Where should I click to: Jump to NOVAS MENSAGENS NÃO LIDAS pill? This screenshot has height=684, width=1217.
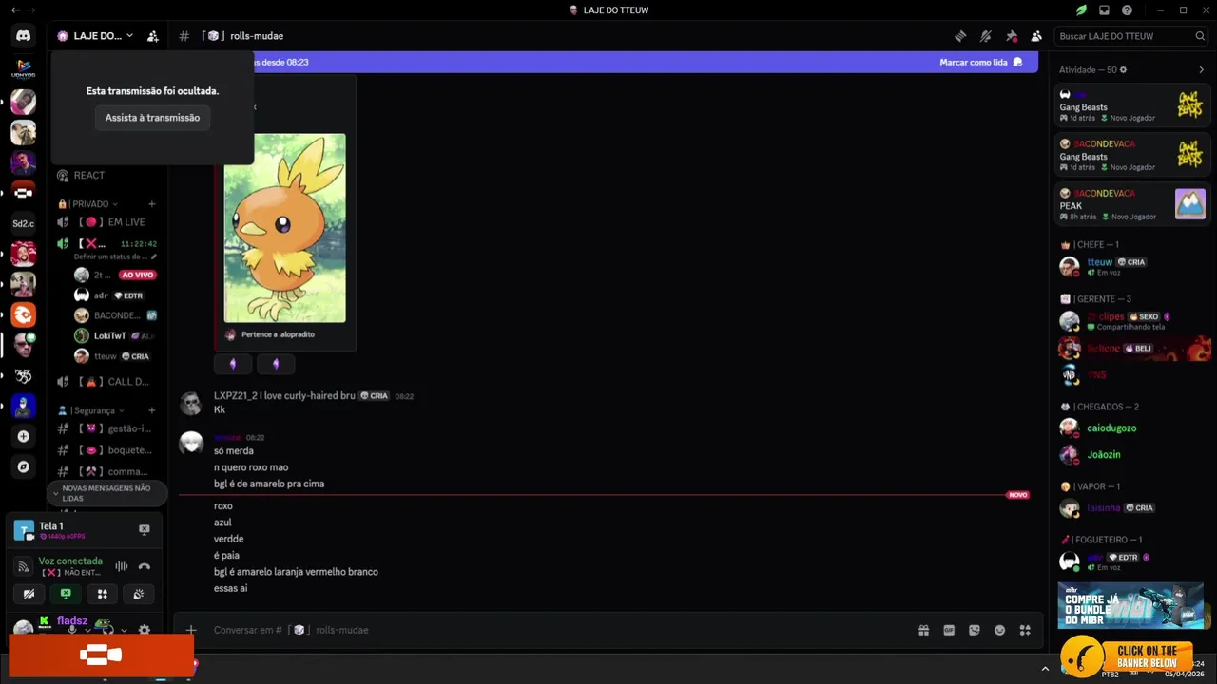[106, 493]
